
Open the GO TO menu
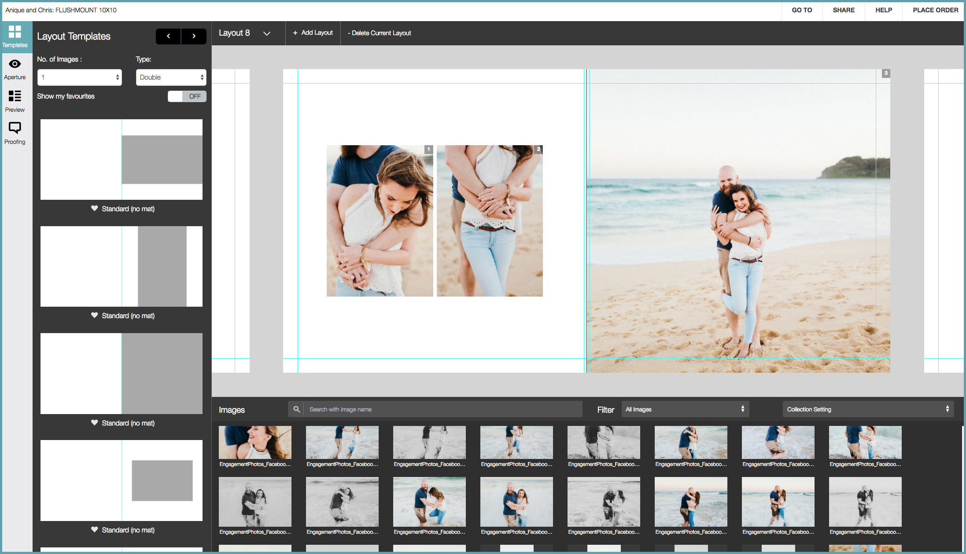(x=801, y=10)
